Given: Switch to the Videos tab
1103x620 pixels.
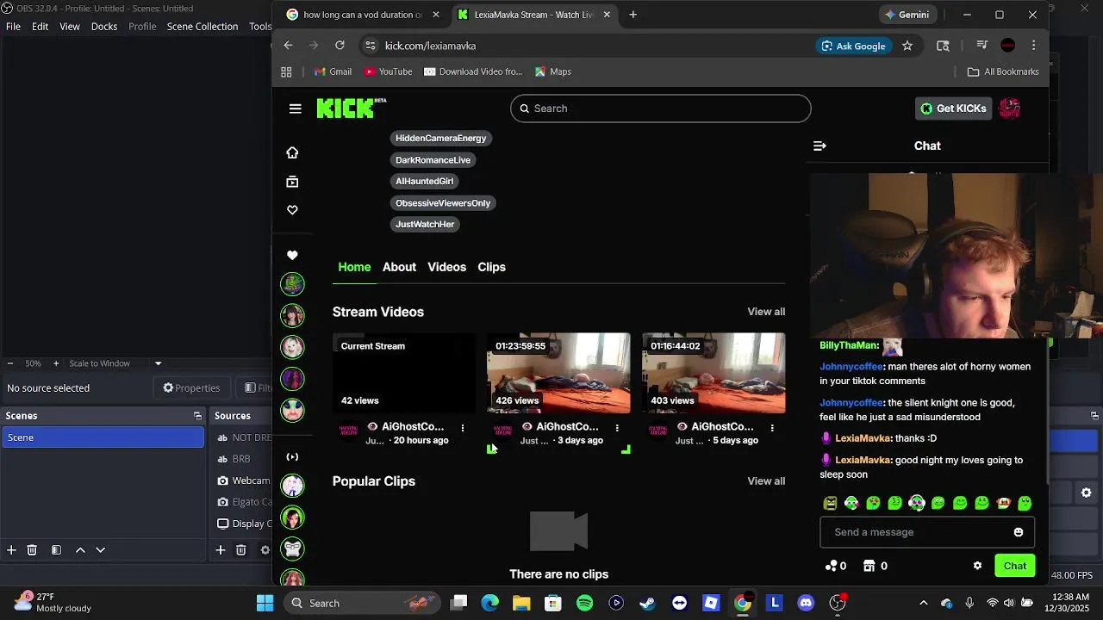Looking at the screenshot, I should pos(446,267).
